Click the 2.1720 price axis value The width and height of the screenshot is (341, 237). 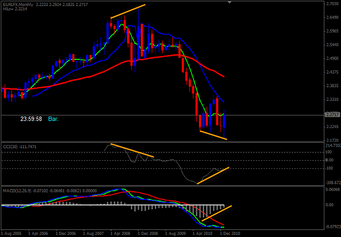click(332, 141)
